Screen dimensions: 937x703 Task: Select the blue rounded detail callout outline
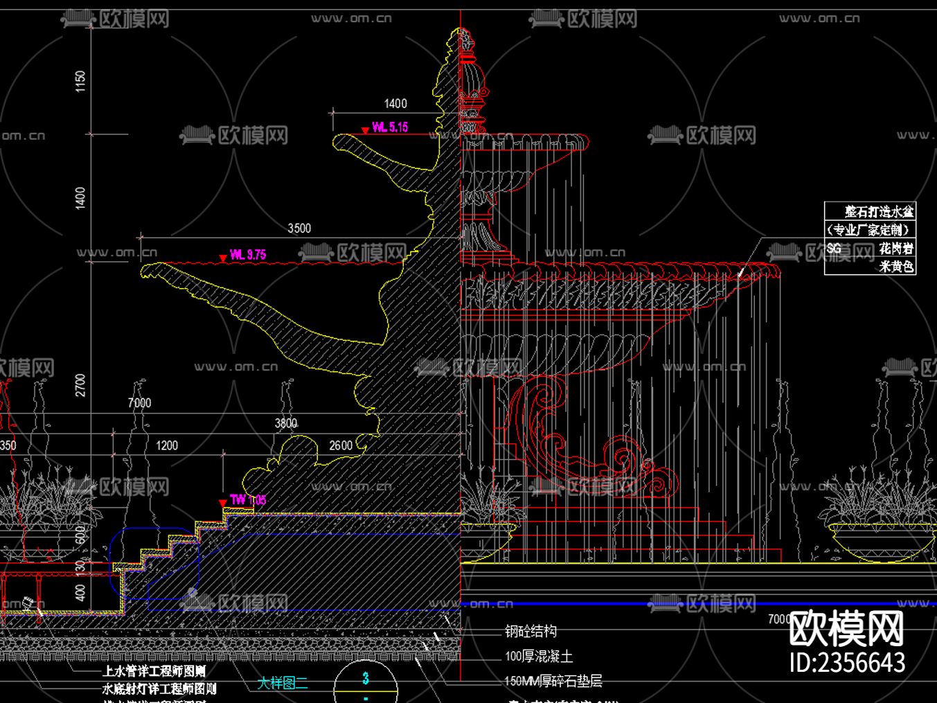point(154,563)
